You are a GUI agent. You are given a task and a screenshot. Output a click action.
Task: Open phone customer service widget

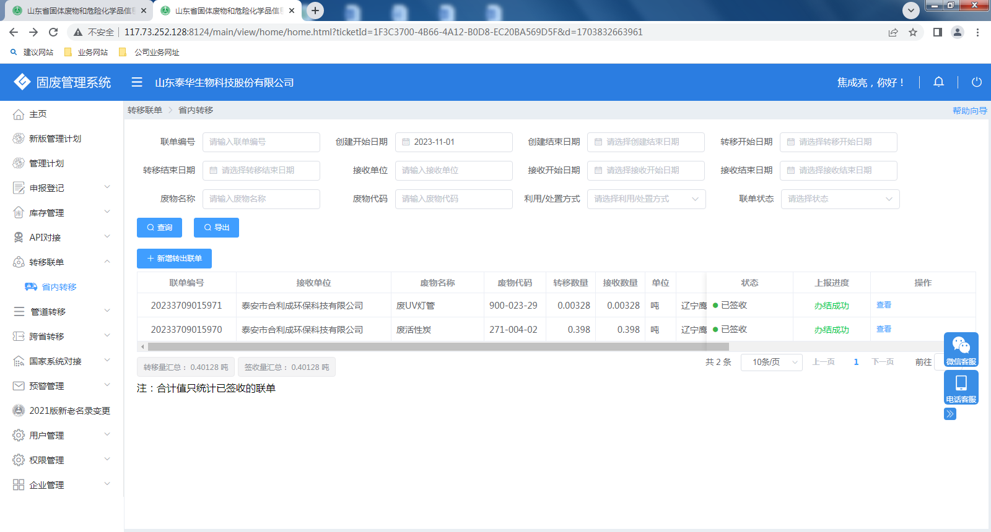point(961,387)
